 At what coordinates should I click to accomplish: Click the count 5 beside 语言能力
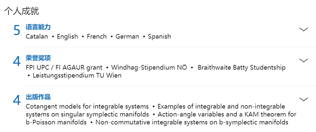point(17,31)
